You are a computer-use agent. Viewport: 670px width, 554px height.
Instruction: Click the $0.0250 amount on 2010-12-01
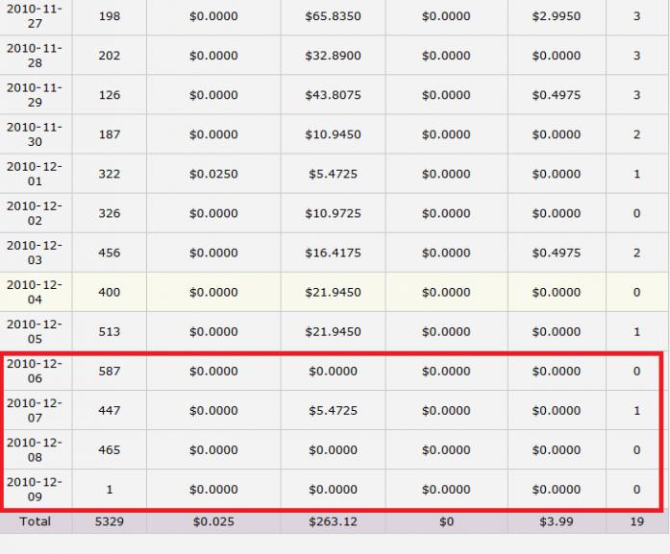click(x=213, y=174)
